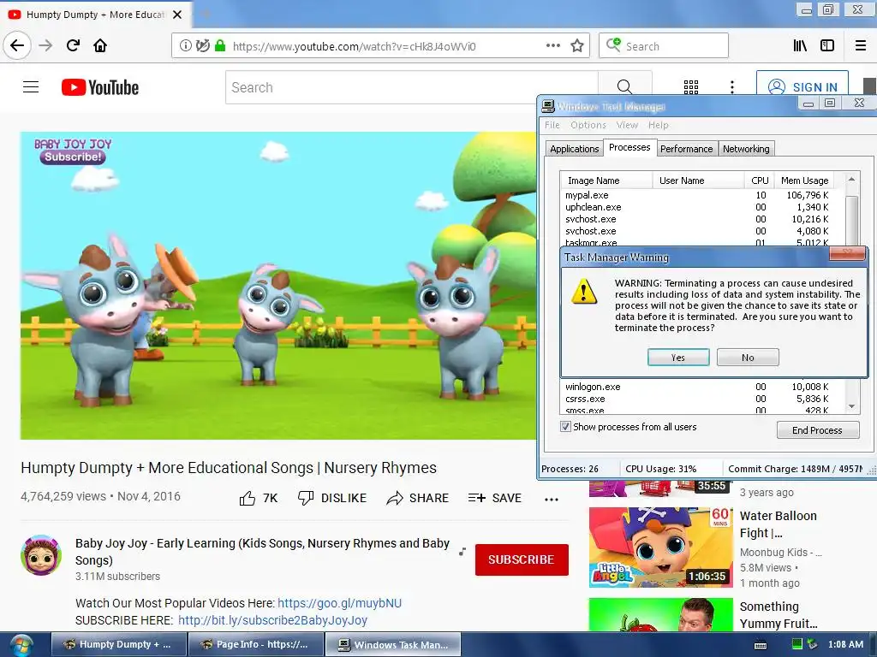The height and width of the screenshot is (657, 877).
Task: Switch to Page Info taskbar button
Action: [x=255, y=645]
